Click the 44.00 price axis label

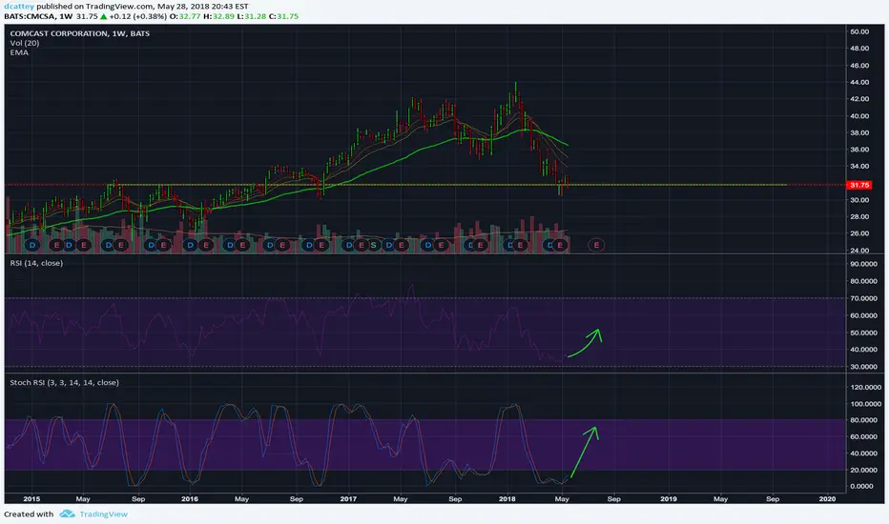tap(858, 82)
